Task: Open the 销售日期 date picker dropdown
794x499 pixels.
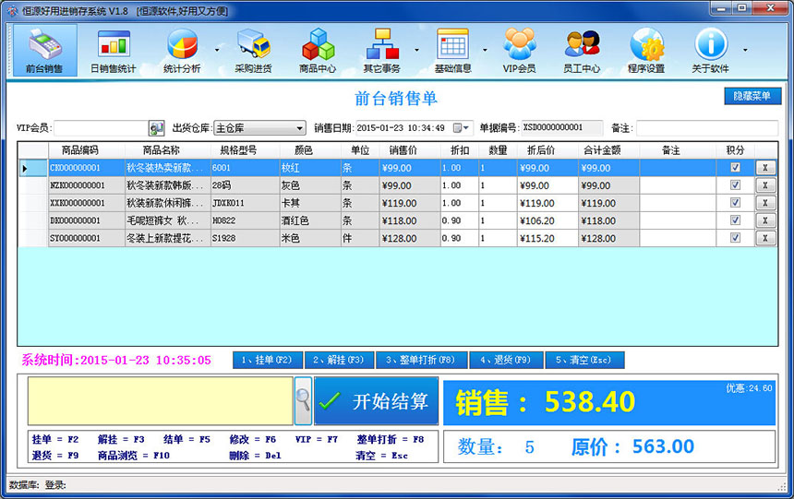Action: (464, 128)
